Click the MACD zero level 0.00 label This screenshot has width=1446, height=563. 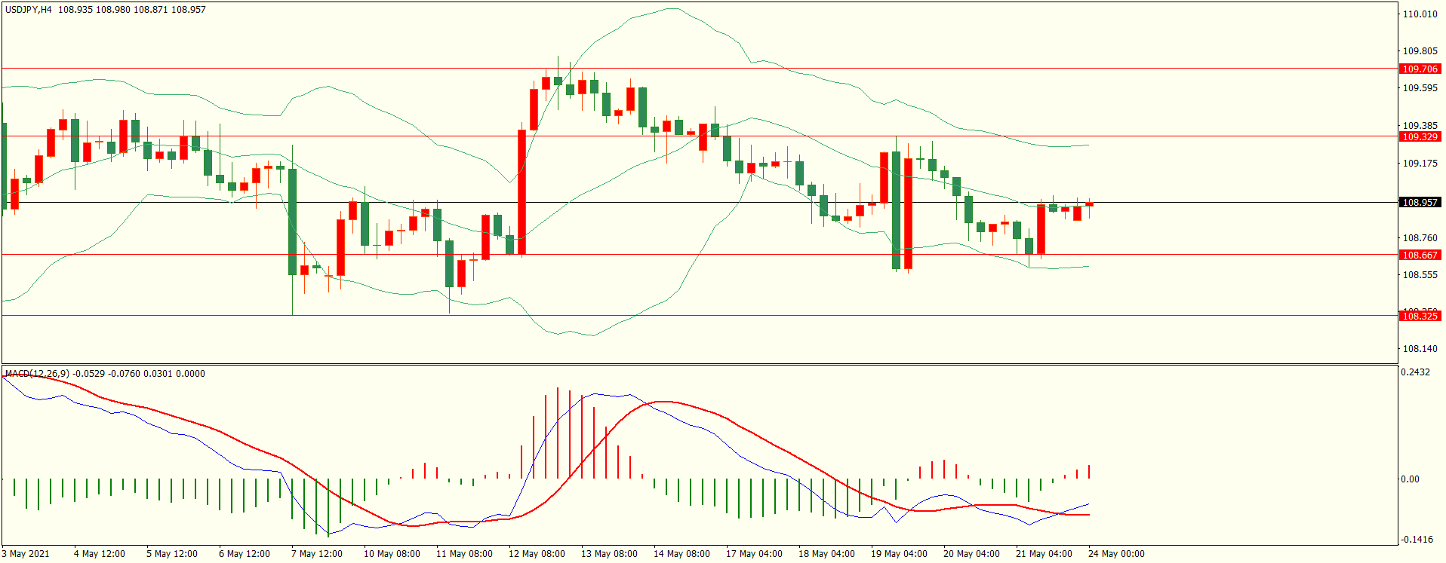1410,479
